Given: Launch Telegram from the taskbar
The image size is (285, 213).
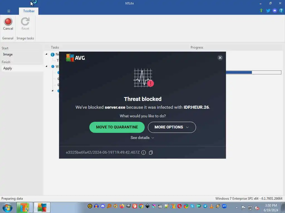Looking at the screenshot, I should (205, 206).
